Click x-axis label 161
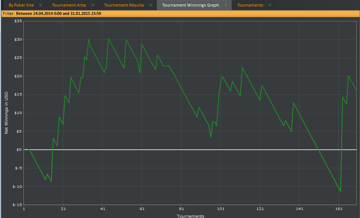 (x=339, y=209)
